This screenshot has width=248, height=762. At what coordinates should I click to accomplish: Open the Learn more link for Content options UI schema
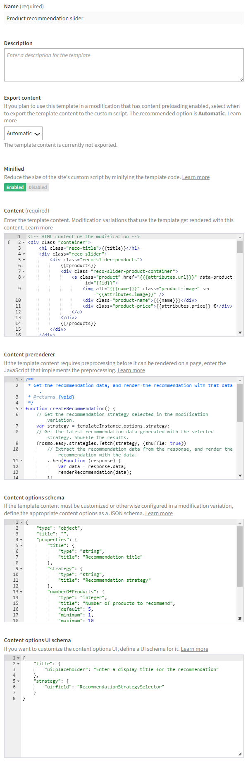(x=194, y=649)
